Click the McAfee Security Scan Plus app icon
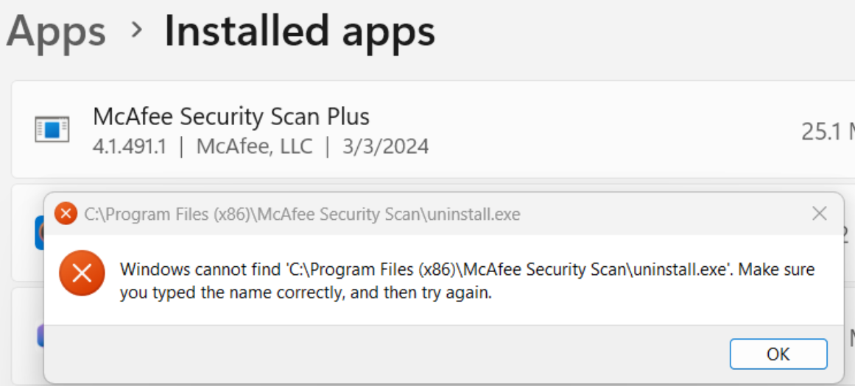The image size is (855, 386). [52, 129]
